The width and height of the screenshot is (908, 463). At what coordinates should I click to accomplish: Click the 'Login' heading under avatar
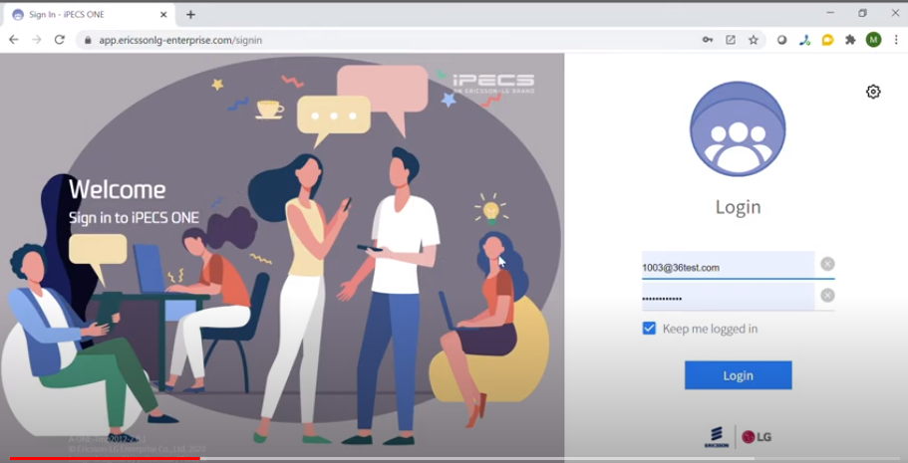(x=738, y=207)
